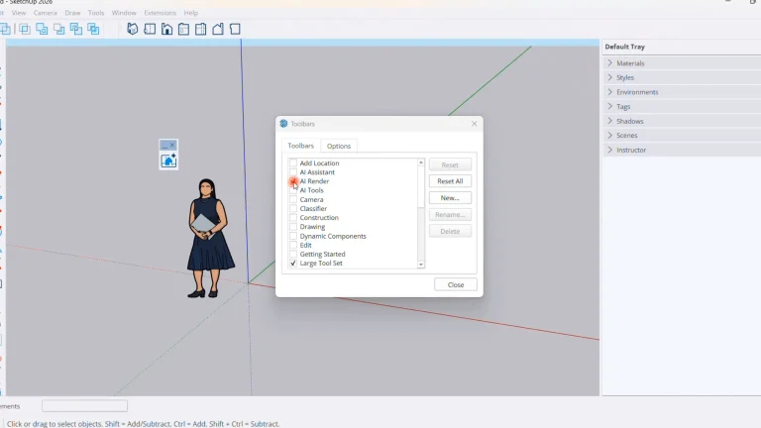Click the New... toolbar button
This screenshot has width=761, height=428.
point(450,198)
